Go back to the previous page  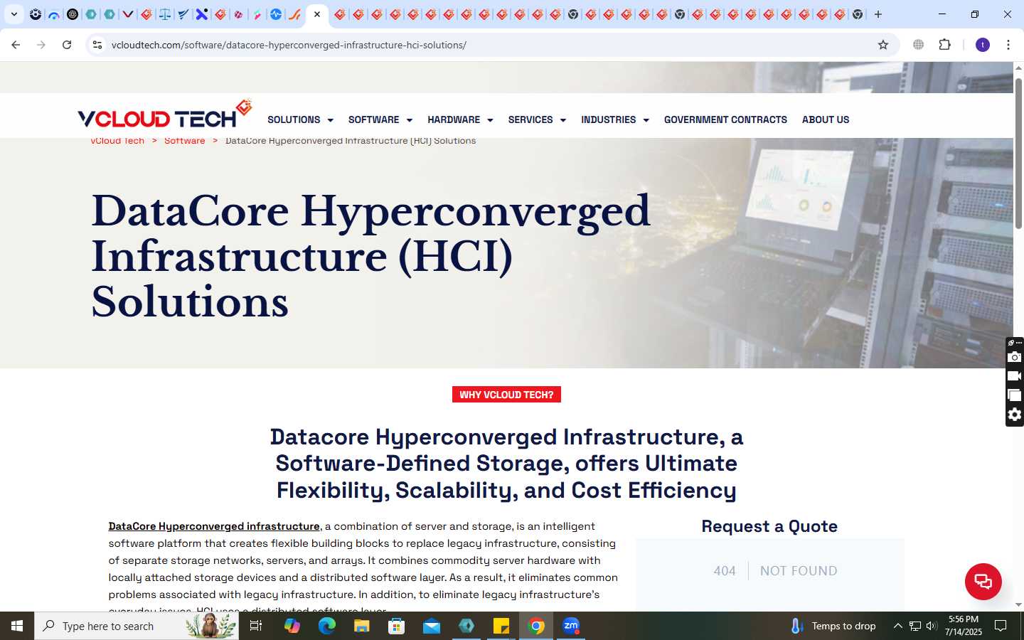pyautogui.click(x=16, y=45)
